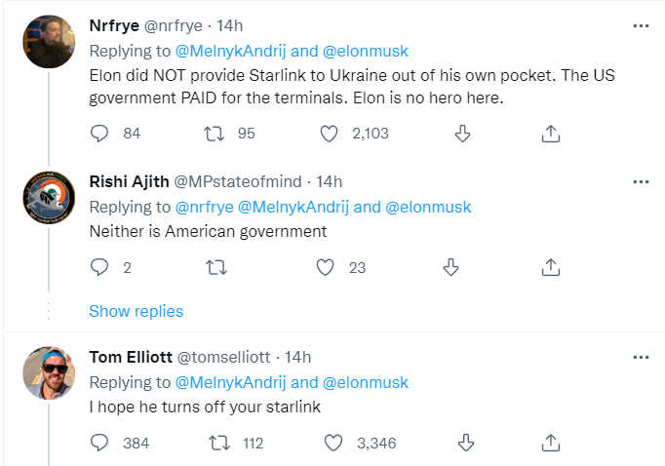
Task: Share Rishi Ajith's tweet
Action: (x=550, y=266)
